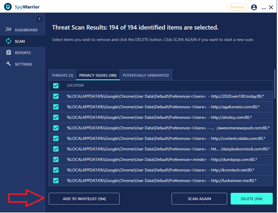Screen dimensions: 278x213
Task: Click the Premium badge button
Action: [x=238, y=7]
